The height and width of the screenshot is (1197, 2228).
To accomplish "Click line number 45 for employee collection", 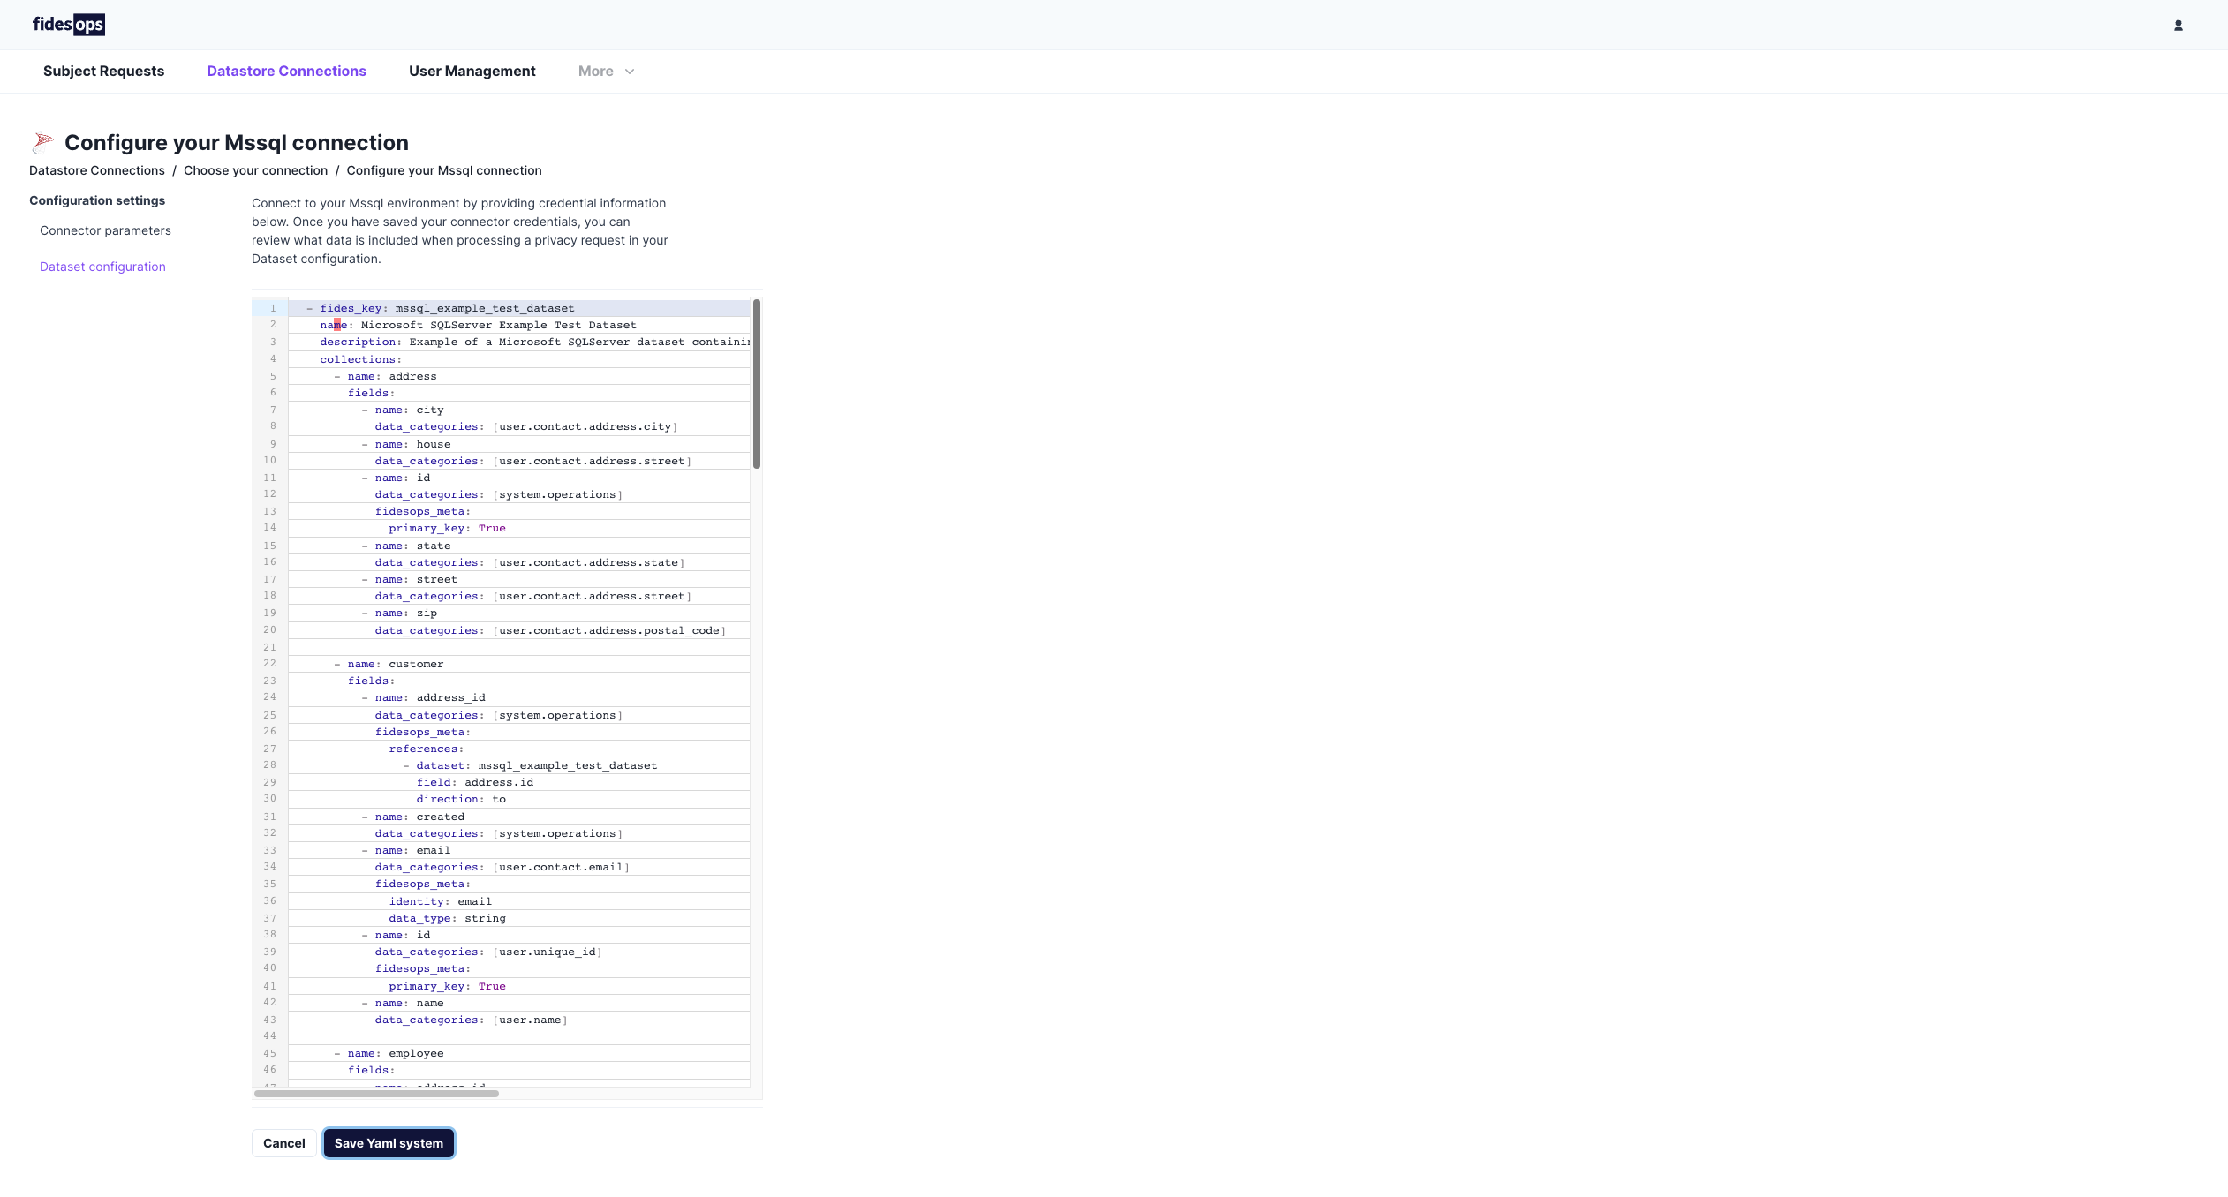I will [x=269, y=1053].
